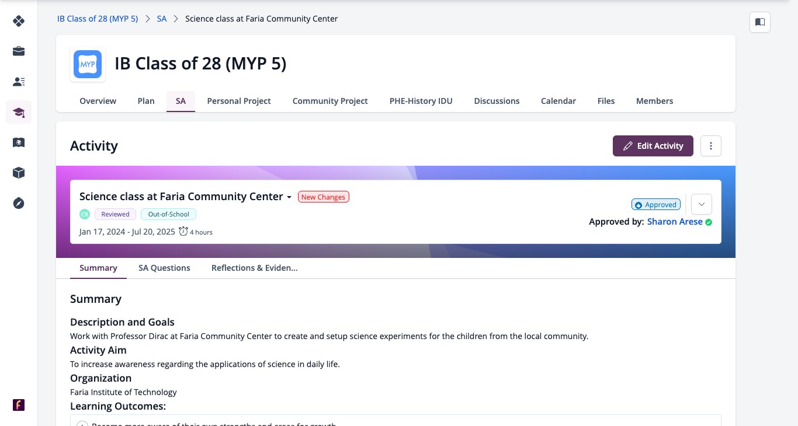
Task: Expand the Approved status chevron dropdown
Action: [702, 204]
